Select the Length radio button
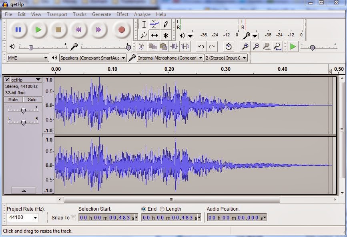This screenshot has width=347, height=237. click(x=162, y=209)
